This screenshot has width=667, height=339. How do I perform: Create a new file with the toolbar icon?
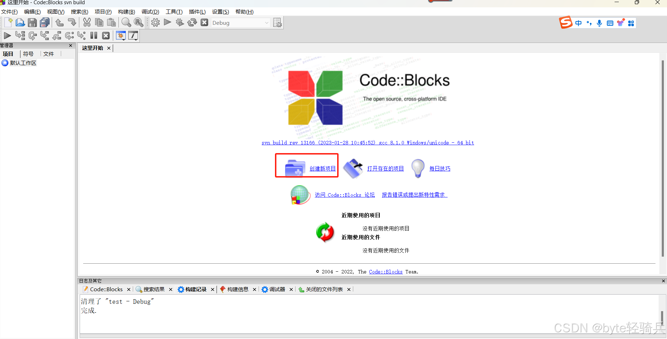tap(8, 23)
